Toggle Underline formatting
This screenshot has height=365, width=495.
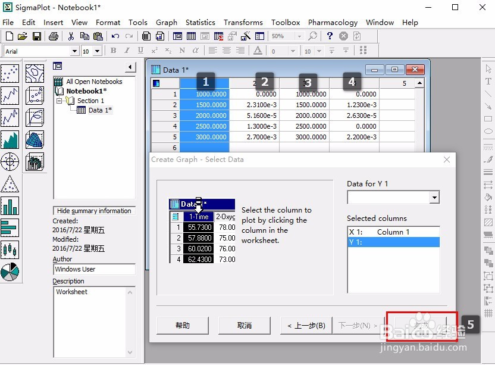pos(140,51)
